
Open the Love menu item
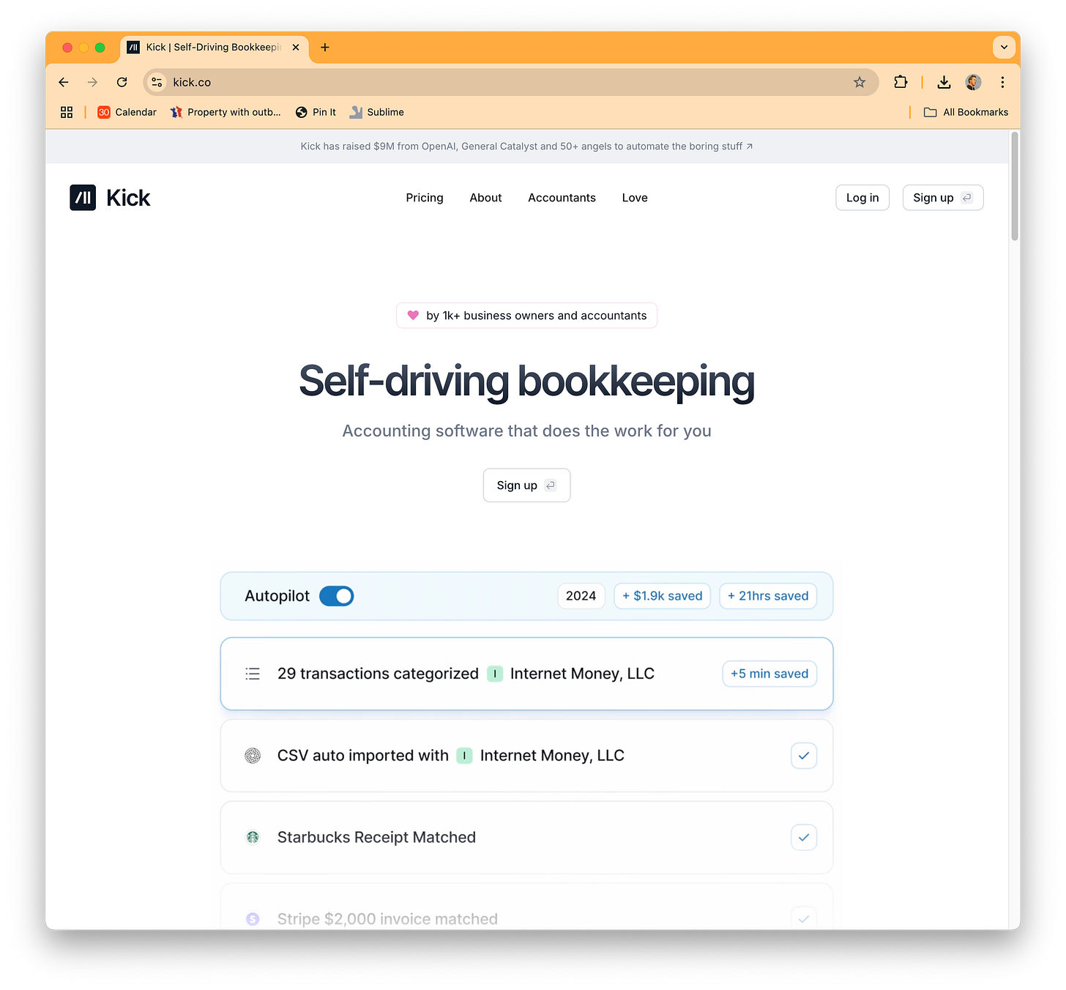click(x=635, y=198)
